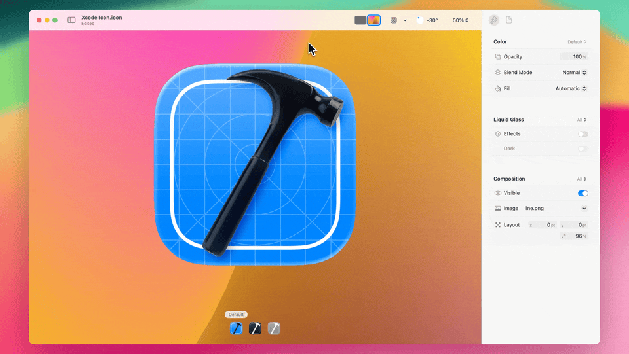629x354 pixels.
Task: Edit the Layout x value field
Action: 542,225
